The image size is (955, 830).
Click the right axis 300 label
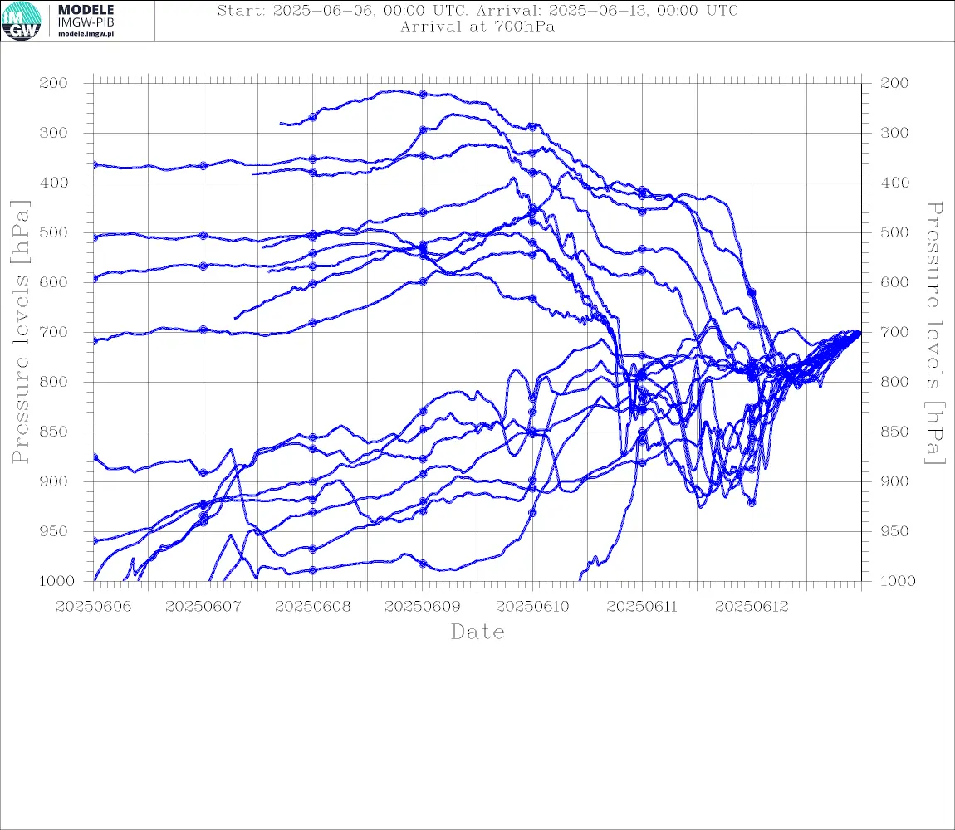coord(894,133)
